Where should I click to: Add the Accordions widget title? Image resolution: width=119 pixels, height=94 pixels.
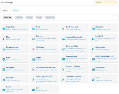click(11, 27)
